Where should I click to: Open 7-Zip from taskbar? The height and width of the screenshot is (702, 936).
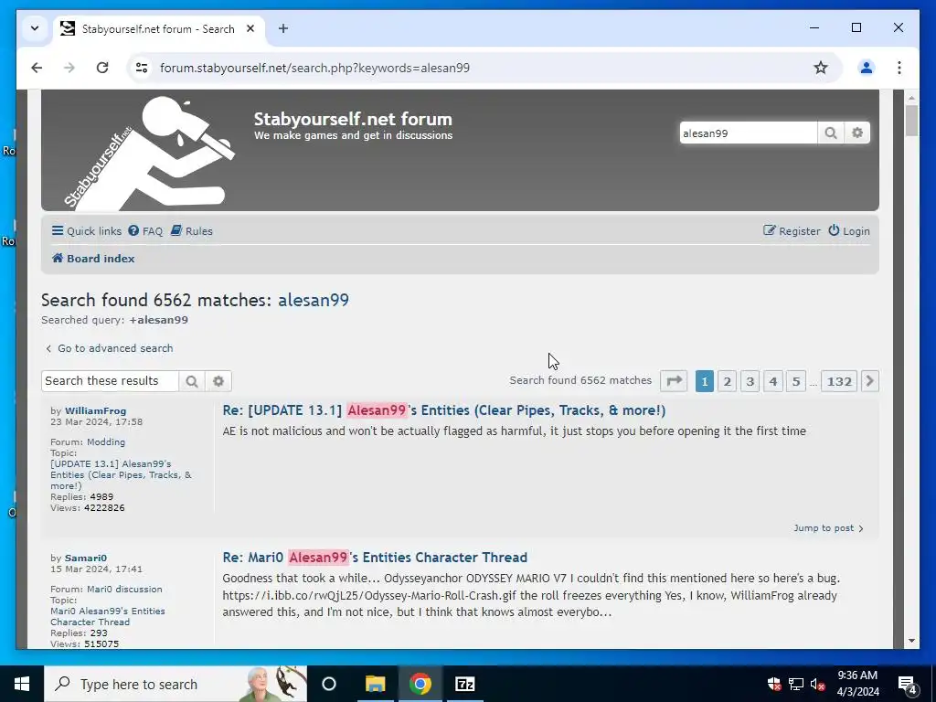click(465, 684)
